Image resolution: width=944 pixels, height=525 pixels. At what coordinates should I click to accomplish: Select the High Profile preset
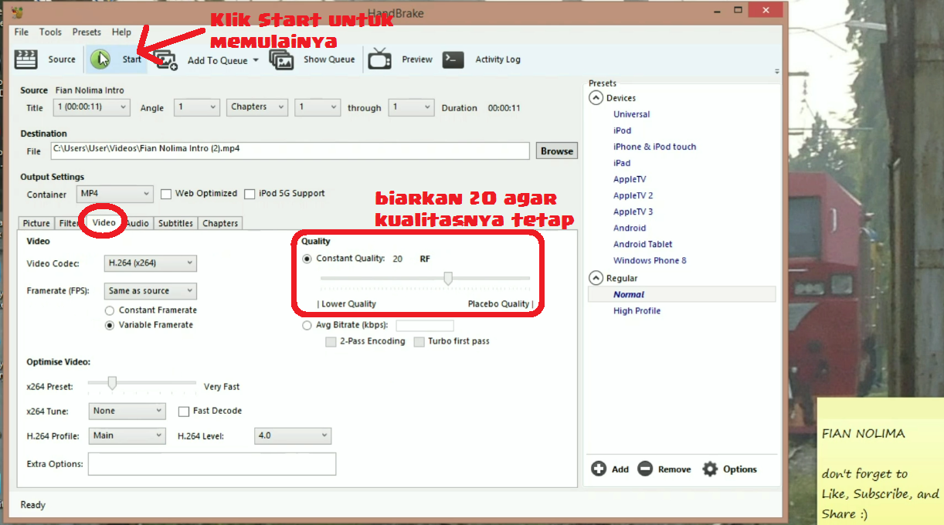[637, 310]
